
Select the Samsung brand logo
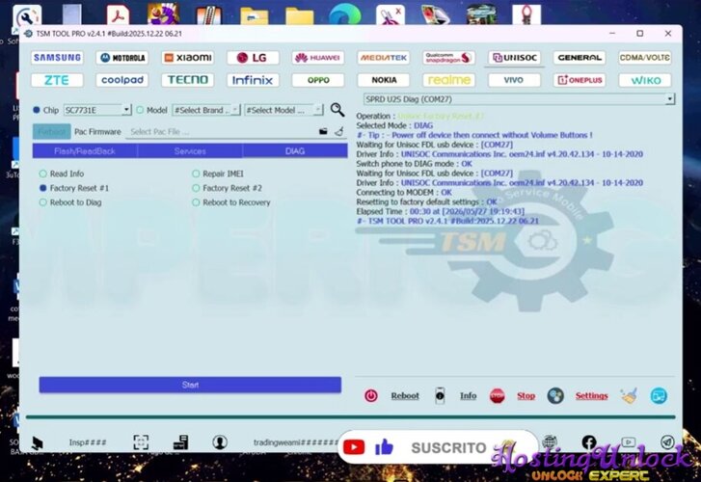pos(57,58)
